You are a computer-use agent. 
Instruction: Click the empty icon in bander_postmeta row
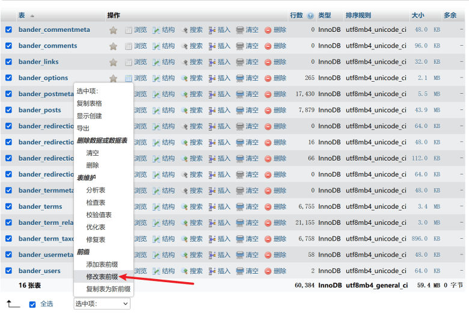point(240,94)
